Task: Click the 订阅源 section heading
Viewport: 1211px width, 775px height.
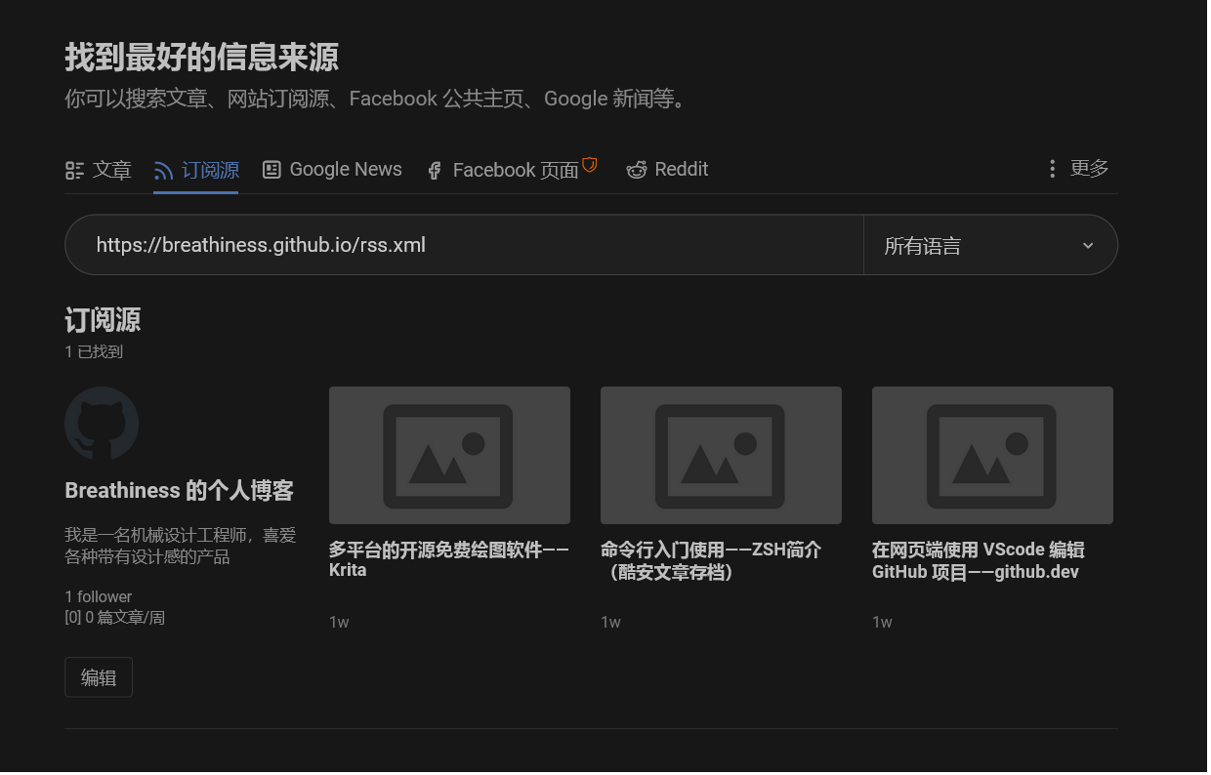Action: (x=103, y=319)
